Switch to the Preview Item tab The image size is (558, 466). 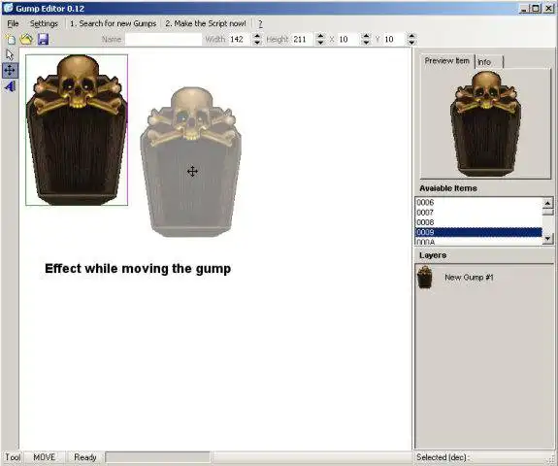tap(447, 61)
